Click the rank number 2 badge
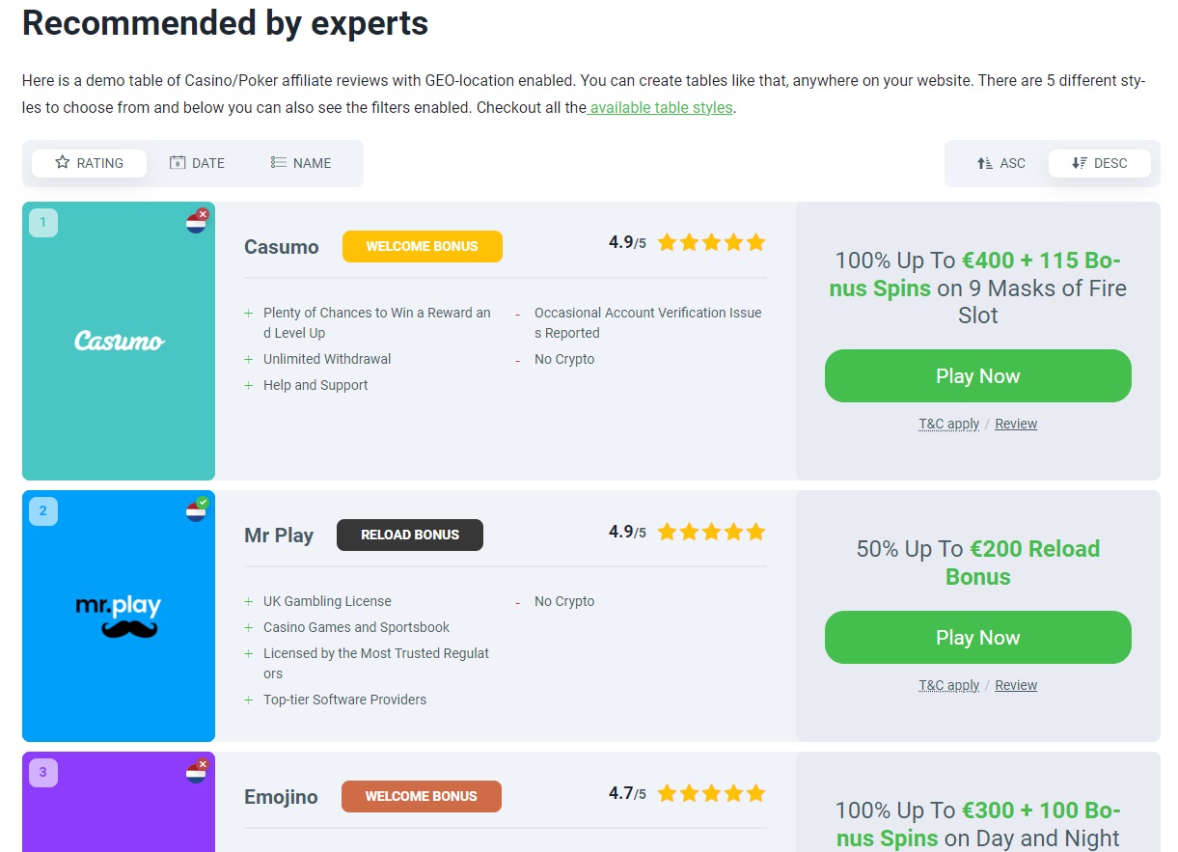1178x852 pixels. coord(43,511)
